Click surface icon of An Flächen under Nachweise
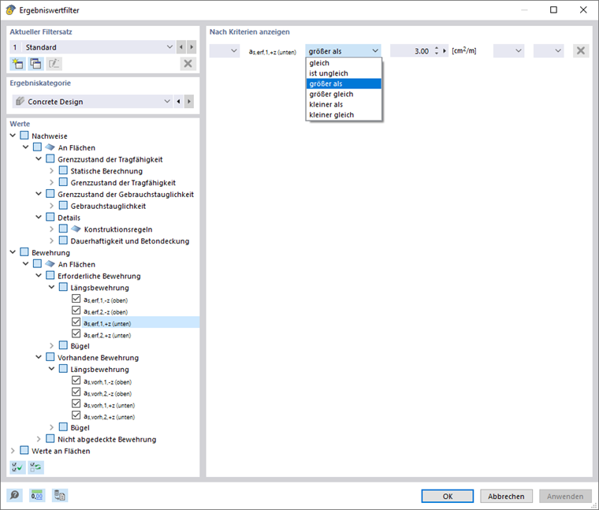Screen dimensions: 599x510 click(x=50, y=147)
